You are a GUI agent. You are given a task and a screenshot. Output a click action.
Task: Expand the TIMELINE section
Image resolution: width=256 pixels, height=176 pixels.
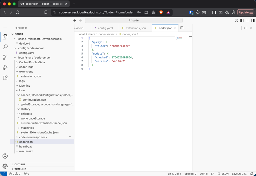pos(20,169)
